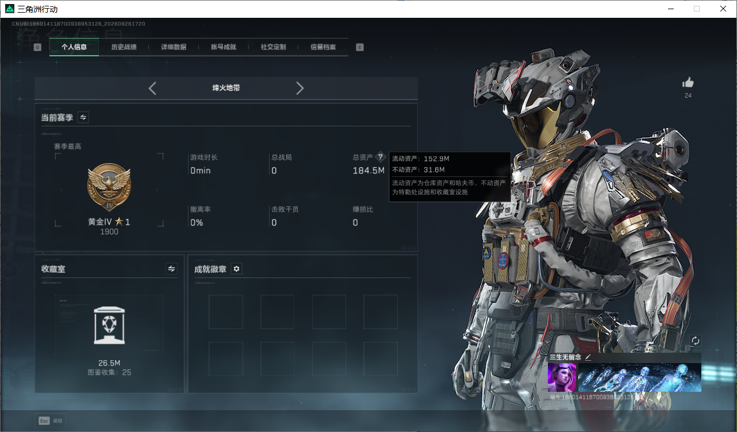Open the 收藏室 display case icon

[109, 325]
